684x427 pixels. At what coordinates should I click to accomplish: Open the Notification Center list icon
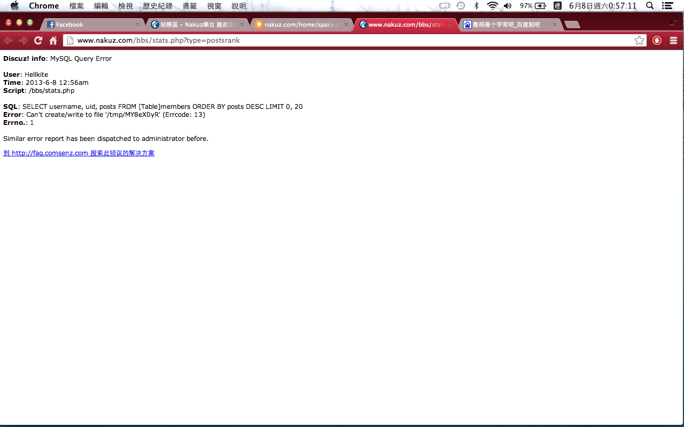[667, 6]
